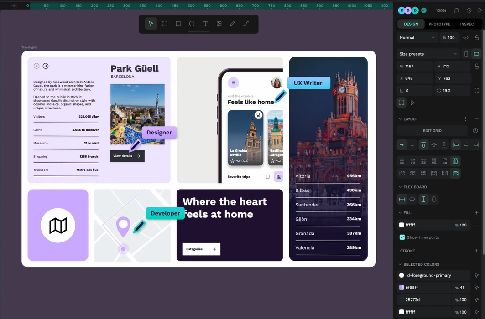
Task: Select the Board tool
Action: pyautogui.click(x=165, y=24)
